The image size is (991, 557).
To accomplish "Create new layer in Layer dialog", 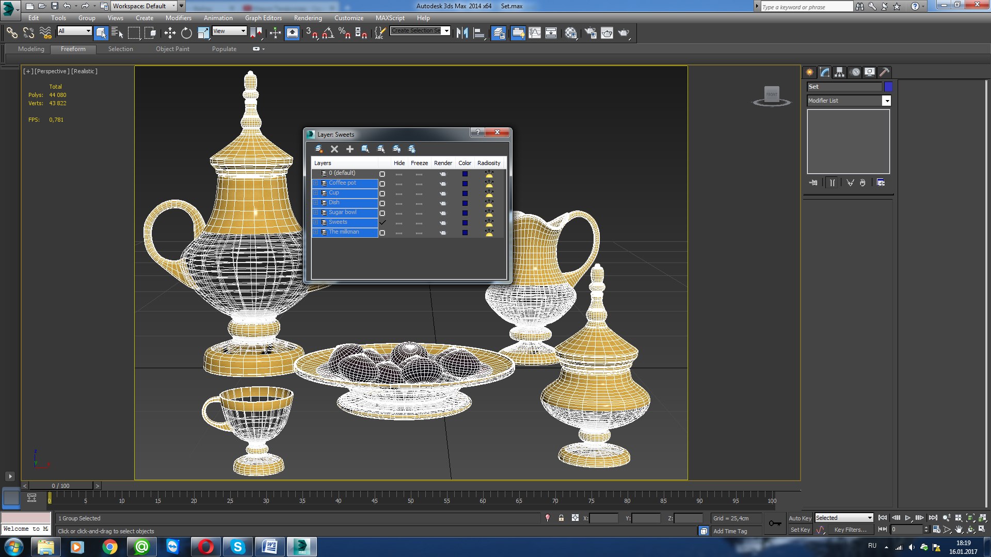I will [319, 149].
